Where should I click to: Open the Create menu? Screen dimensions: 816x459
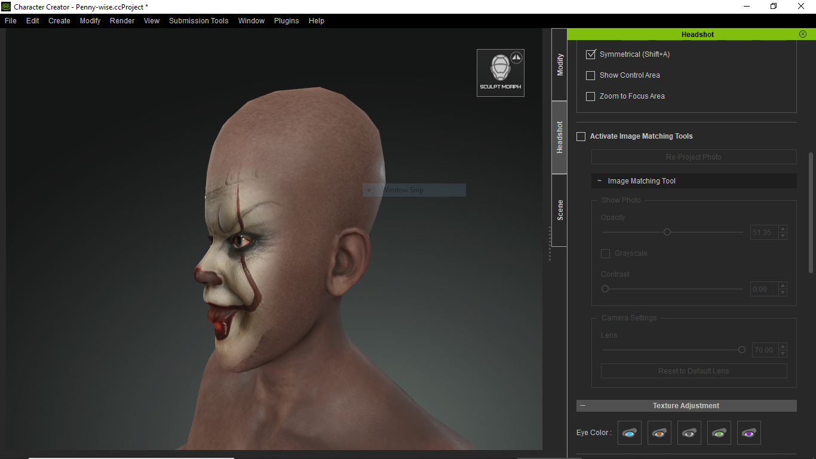[59, 20]
